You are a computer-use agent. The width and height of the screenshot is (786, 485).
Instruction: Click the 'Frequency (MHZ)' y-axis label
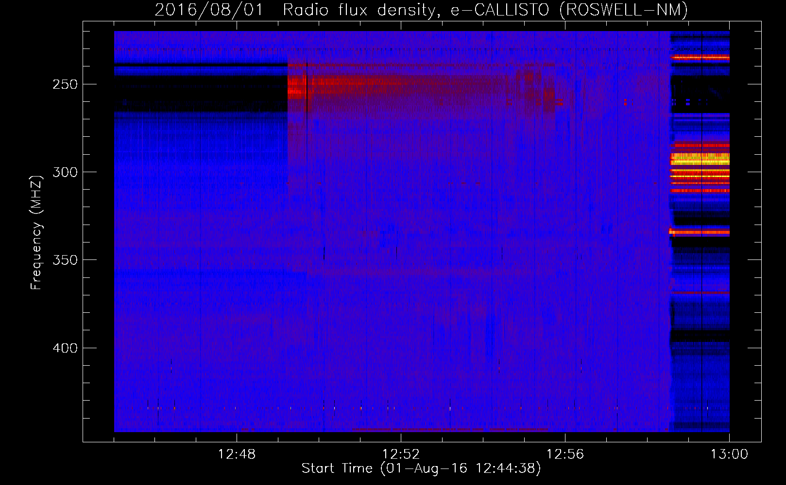point(36,232)
